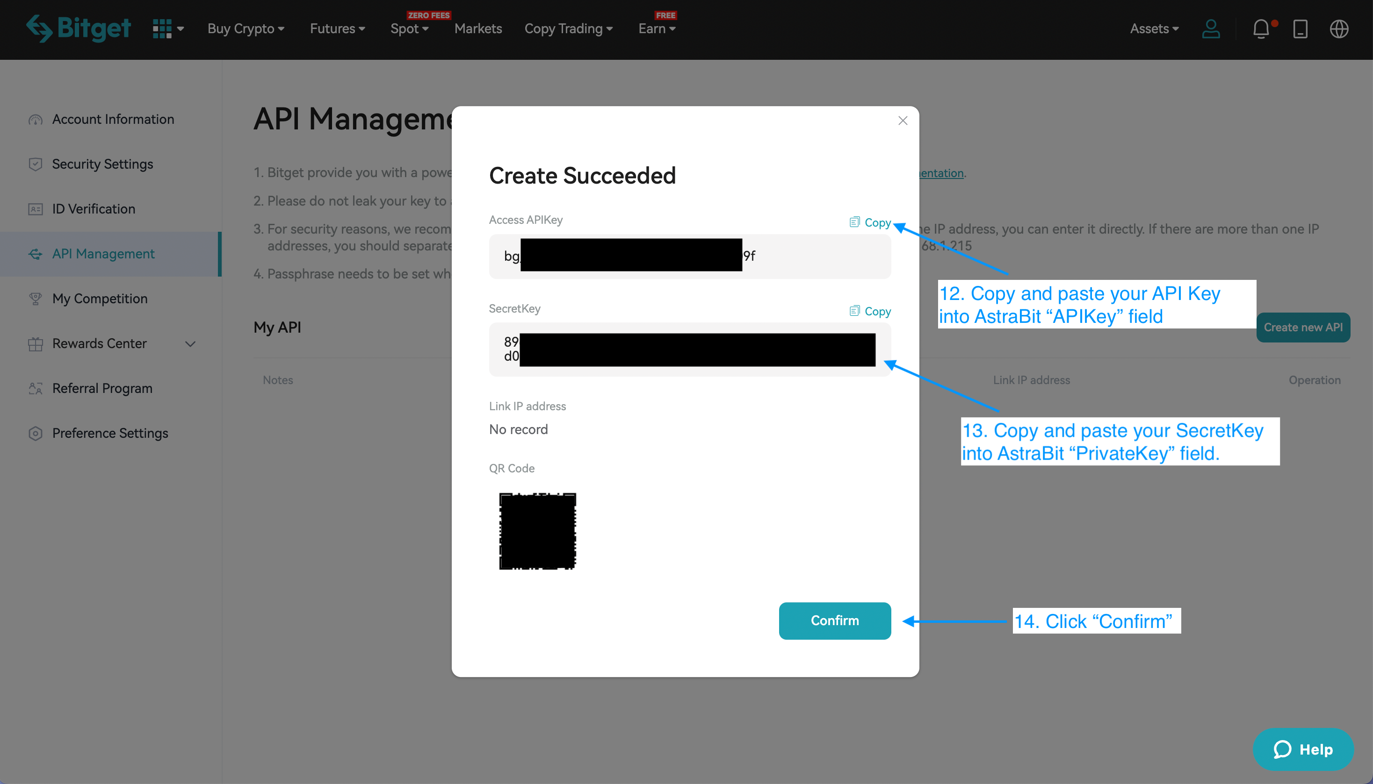The height and width of the screenshot is (784, 1373).
Task: Click the Account Information sidebar icon
Action: (36, 120)
